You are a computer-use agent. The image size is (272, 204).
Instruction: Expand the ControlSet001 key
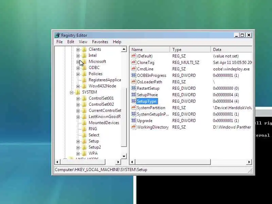pyautogui.click(x=78, y=99)
